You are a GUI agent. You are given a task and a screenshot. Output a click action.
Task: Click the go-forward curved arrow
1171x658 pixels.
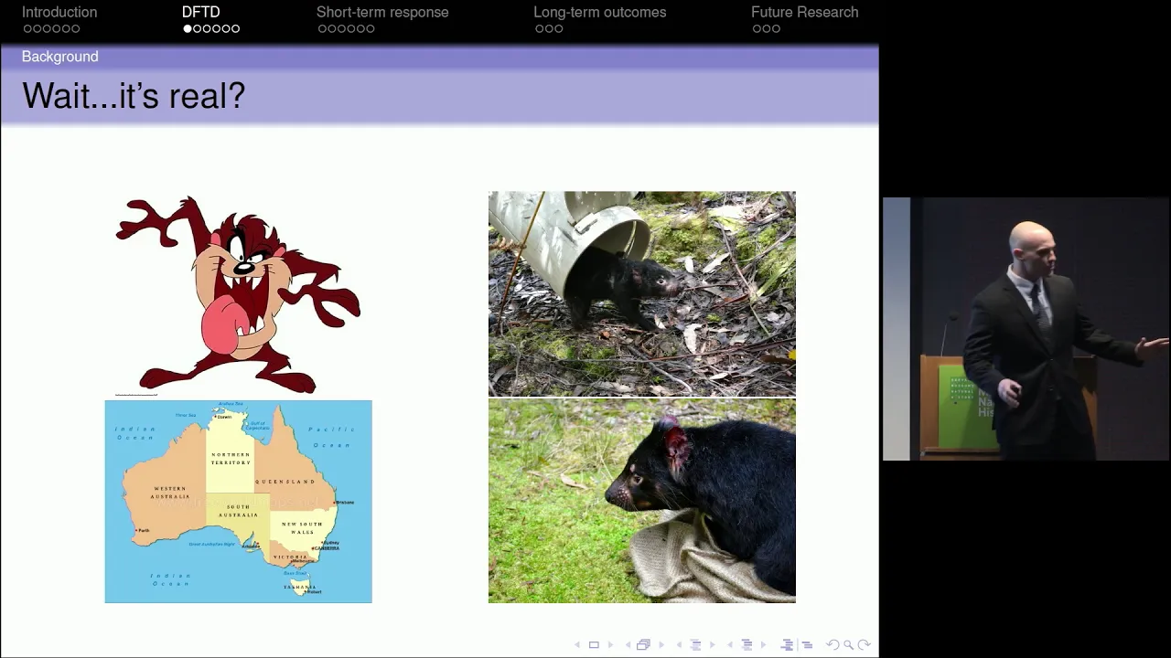(865, 644)
